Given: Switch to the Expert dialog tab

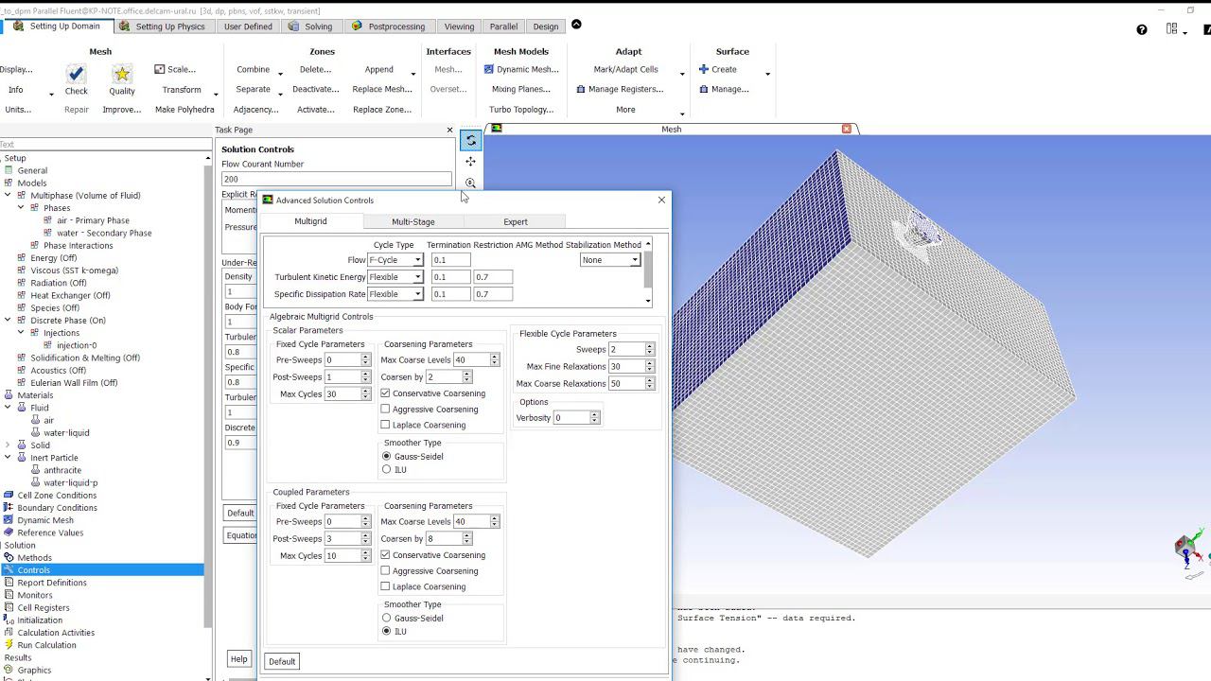Looking at the screenshot, I should click(x=516, y=221).
